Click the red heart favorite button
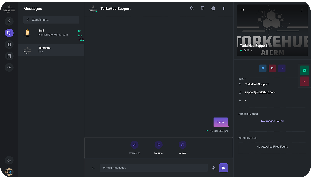The width and height of the screenshot is (311, 178). pyautogui.click(x=272, y=68)
